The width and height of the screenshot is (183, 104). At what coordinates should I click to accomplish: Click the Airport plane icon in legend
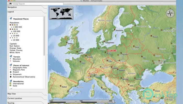[11, 72]
